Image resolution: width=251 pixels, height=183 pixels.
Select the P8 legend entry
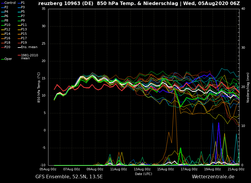pos(4,20)
